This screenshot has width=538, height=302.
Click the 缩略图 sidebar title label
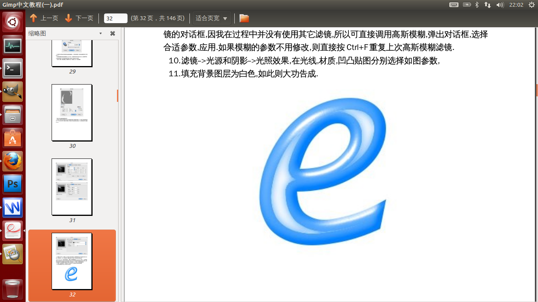pos(37,33)
